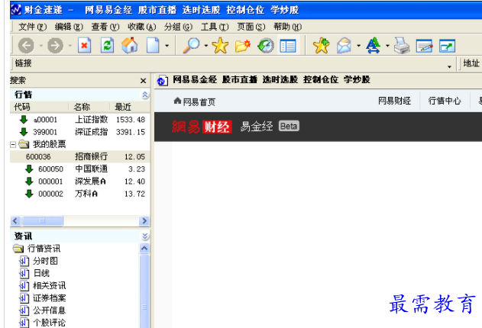482x328 pixels.
Task: Open new page dropdown arrow
Action: tap(167, 46)
